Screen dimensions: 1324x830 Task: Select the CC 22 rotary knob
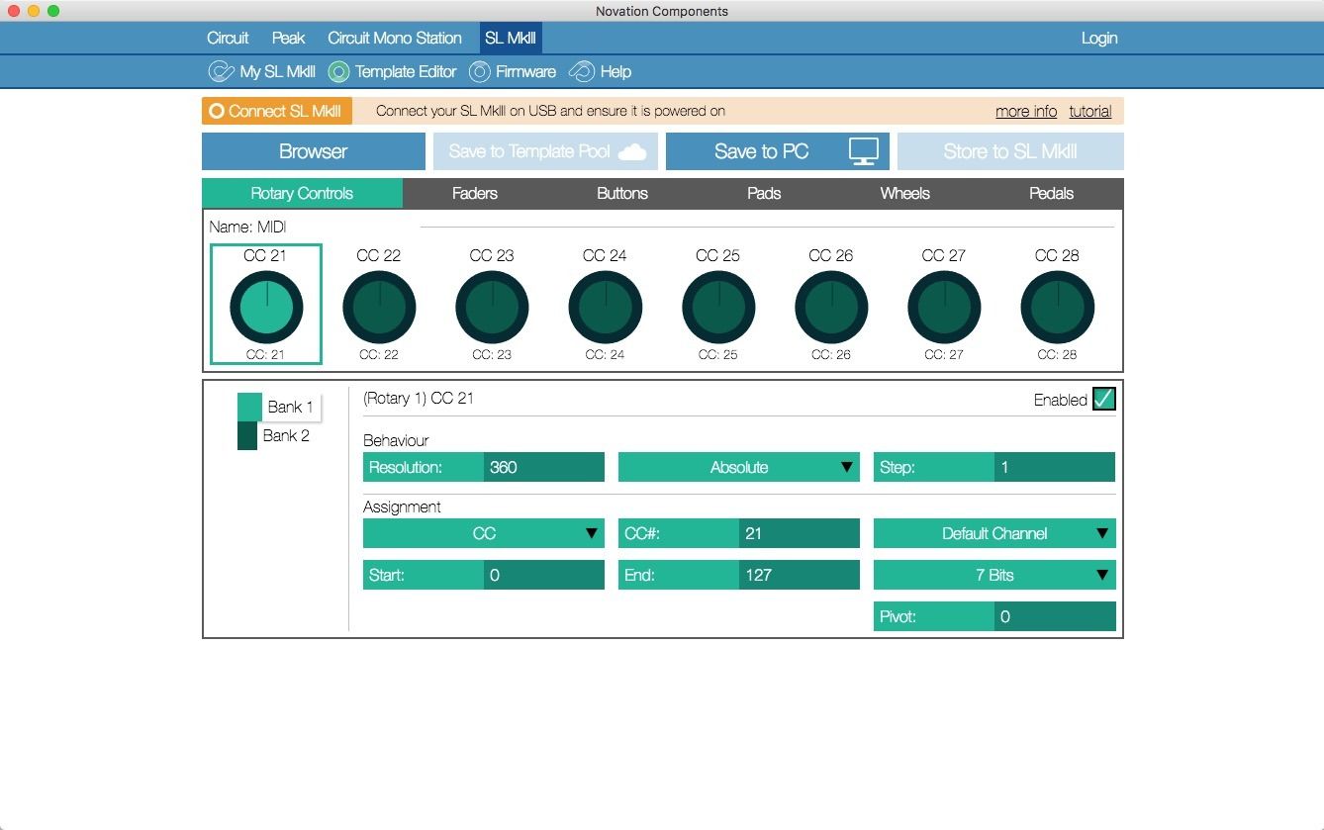pyautogui.click(x=379, y=307)
